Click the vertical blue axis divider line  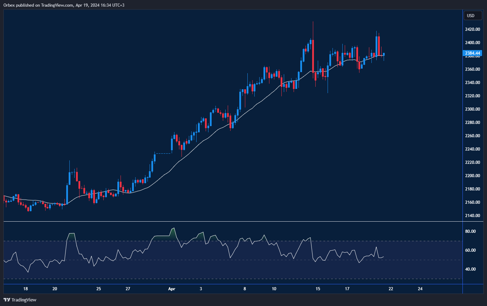463,140
